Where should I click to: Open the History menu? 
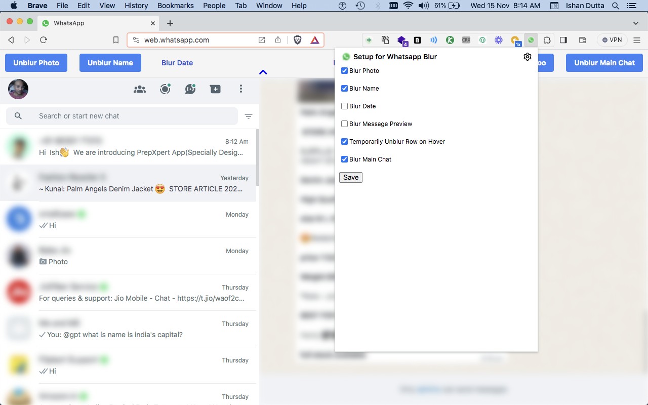[x=136, y=6]
